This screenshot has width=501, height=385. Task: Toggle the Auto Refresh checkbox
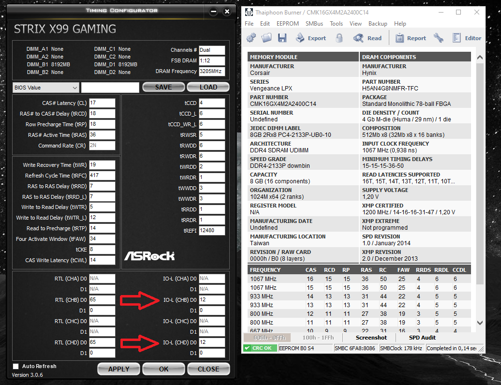coord(15,366)
